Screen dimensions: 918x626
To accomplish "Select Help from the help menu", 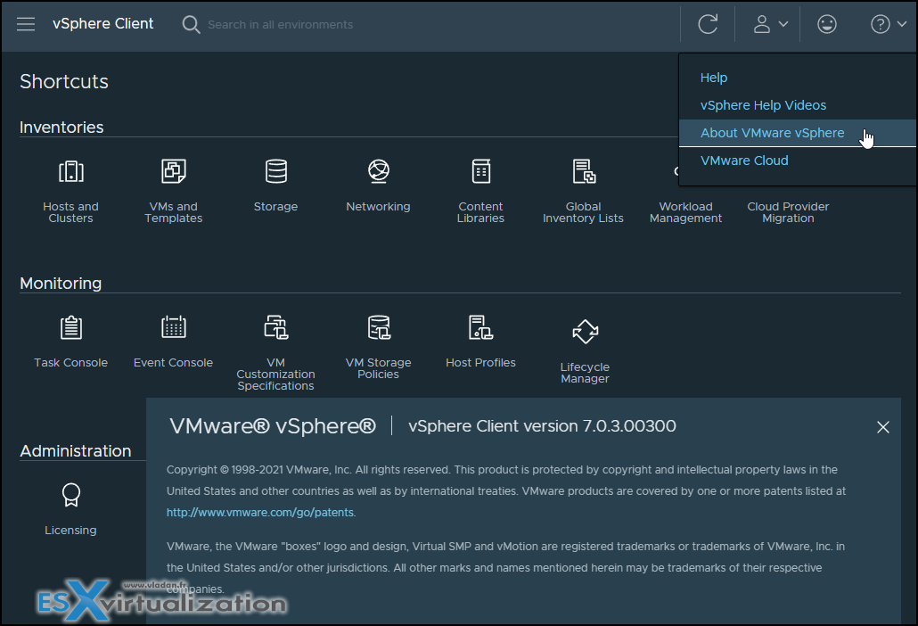I will tap(714, 78).
